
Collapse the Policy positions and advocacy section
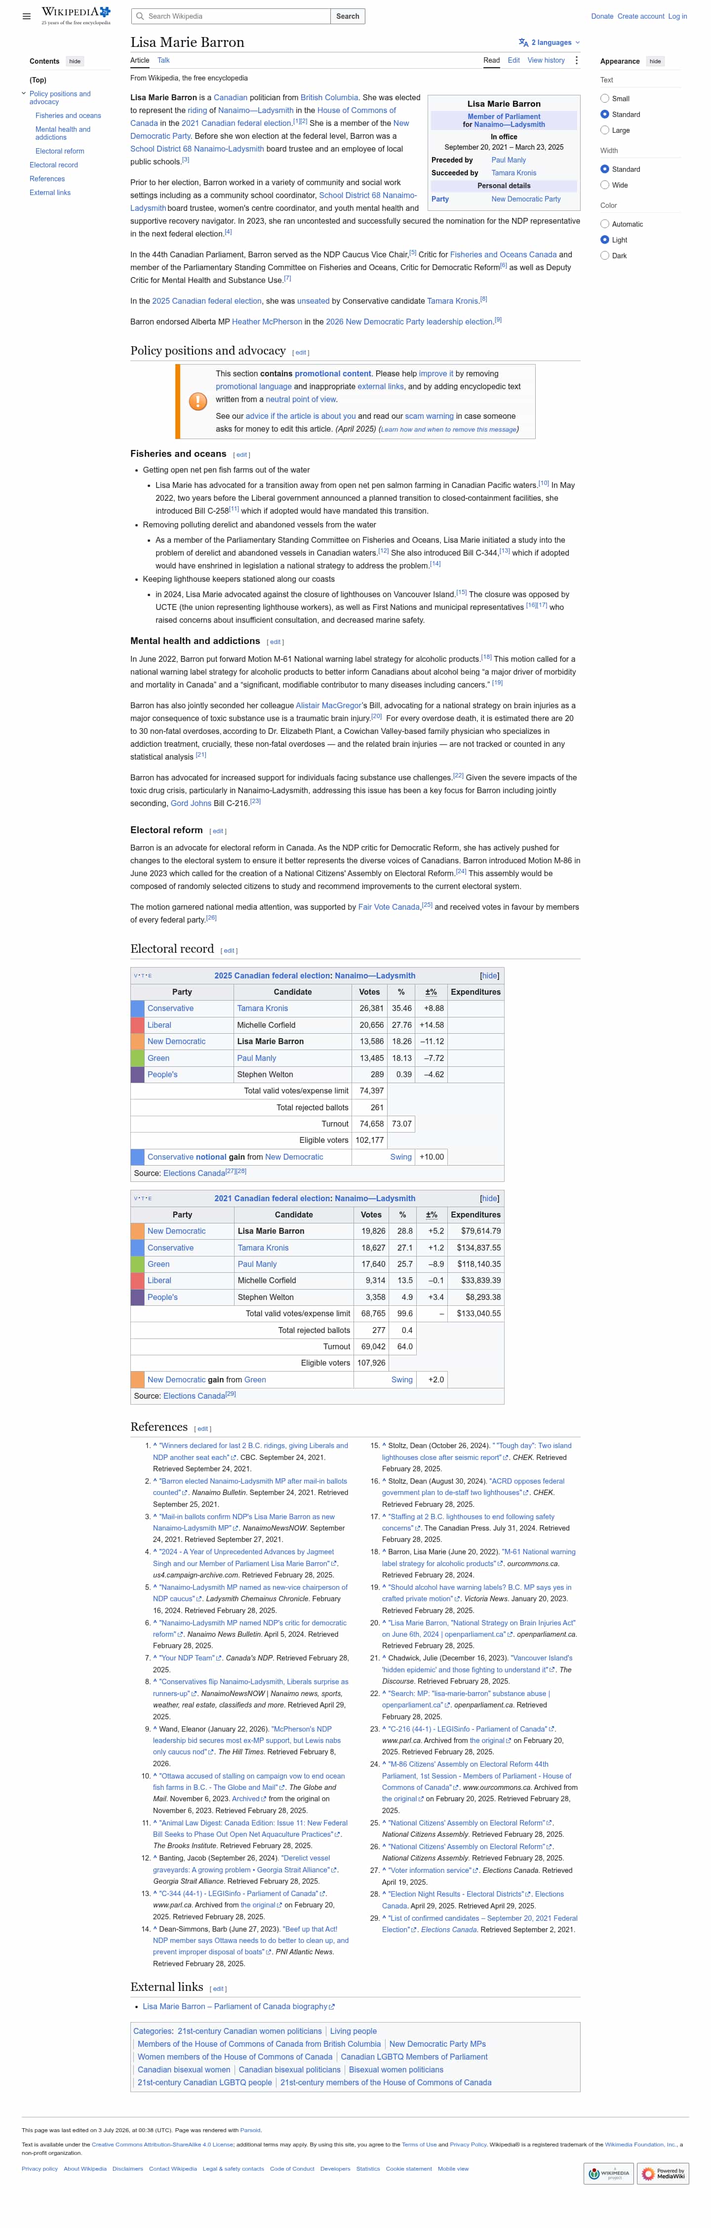coord(24,93)
